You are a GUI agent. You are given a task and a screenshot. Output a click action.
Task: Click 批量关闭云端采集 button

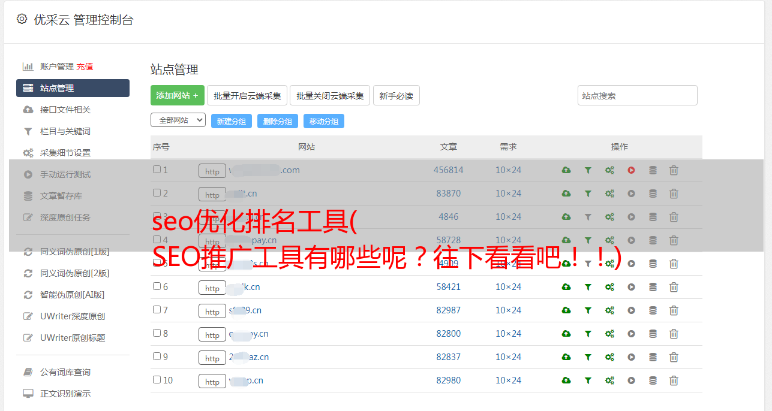point(330,95)
